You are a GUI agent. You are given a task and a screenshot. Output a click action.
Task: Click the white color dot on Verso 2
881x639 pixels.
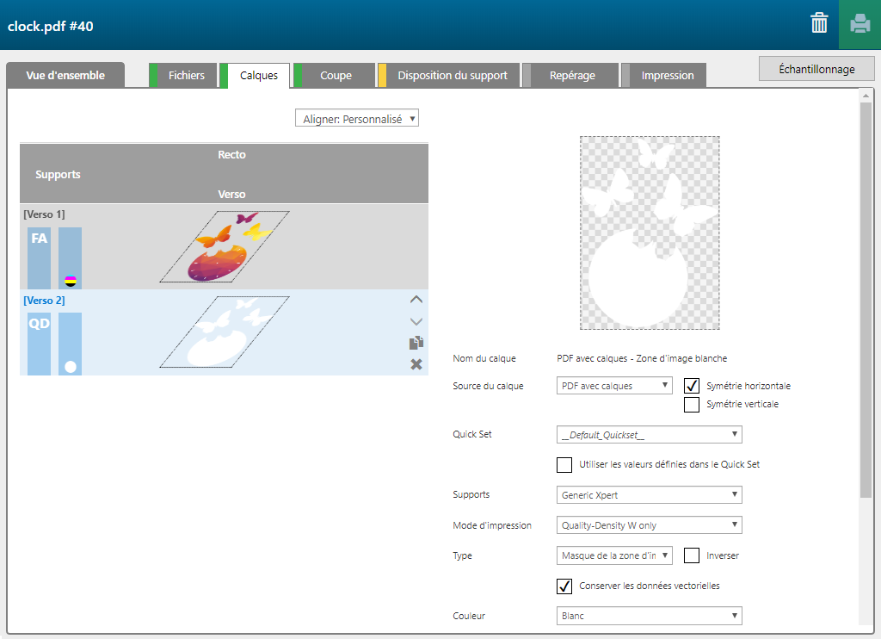[x=71, y=367]
